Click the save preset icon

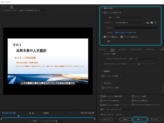click(148, 22)
